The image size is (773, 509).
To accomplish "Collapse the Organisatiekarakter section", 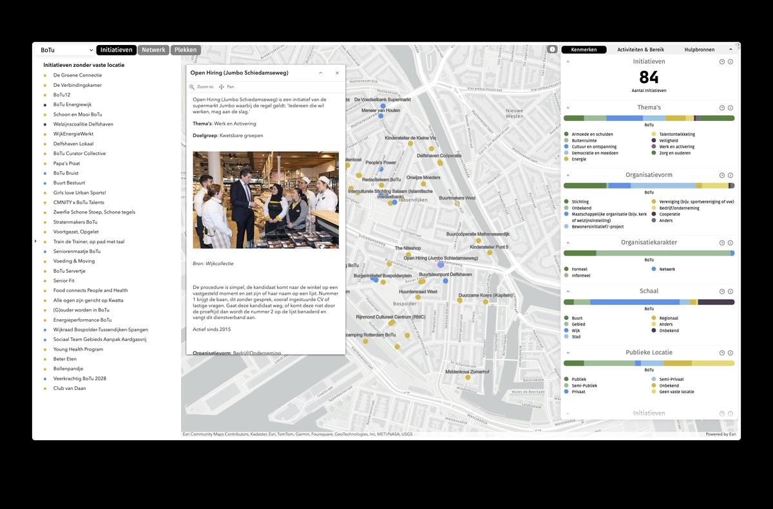I will tap(568, 243).
